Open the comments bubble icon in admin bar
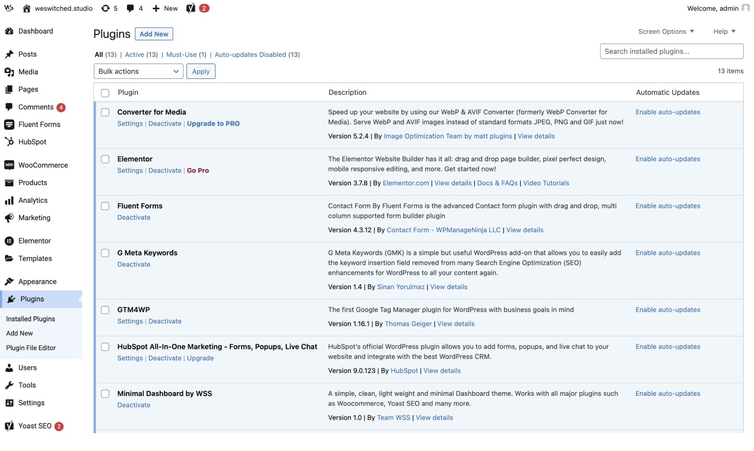This screenshot has height=451, width=754. click(x=130, y=8)
